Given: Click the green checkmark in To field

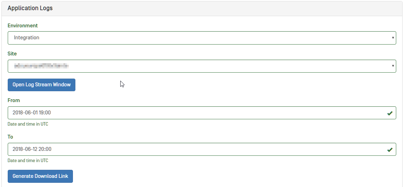Looking at the screenshot, I should tap(390, 149).
